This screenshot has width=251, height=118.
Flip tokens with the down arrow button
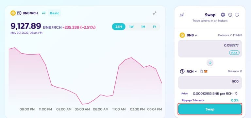(210, 63)
